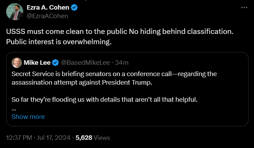
Task: Click the 5,628 view count number
Action: (84, 138)
